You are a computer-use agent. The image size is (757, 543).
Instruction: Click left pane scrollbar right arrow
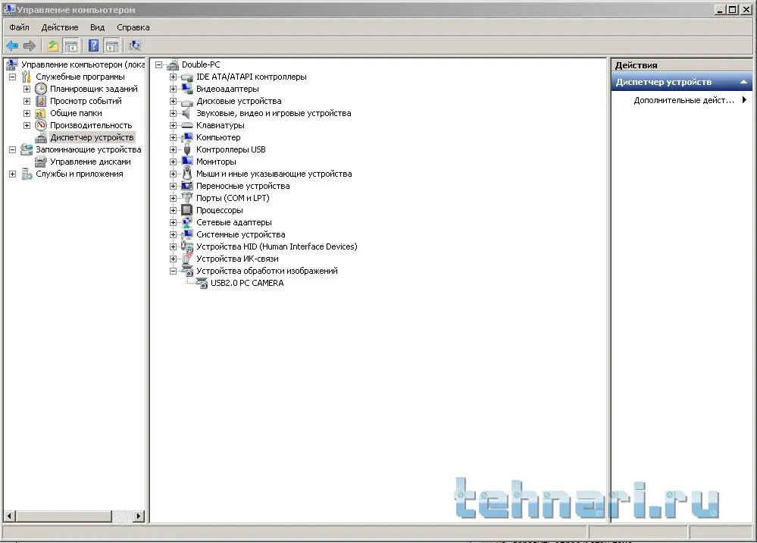[x=139, y=516]
